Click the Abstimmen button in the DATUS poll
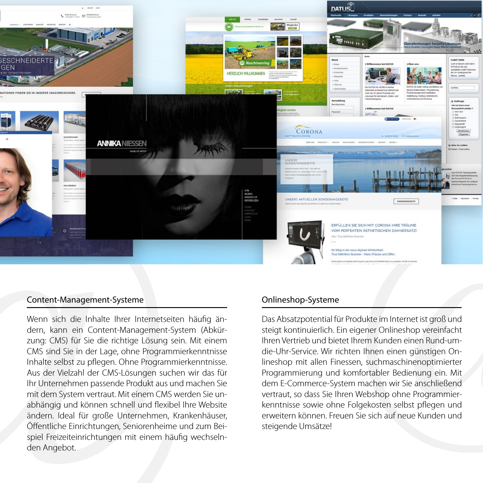483x483 pixels. (x=463, y=131)
